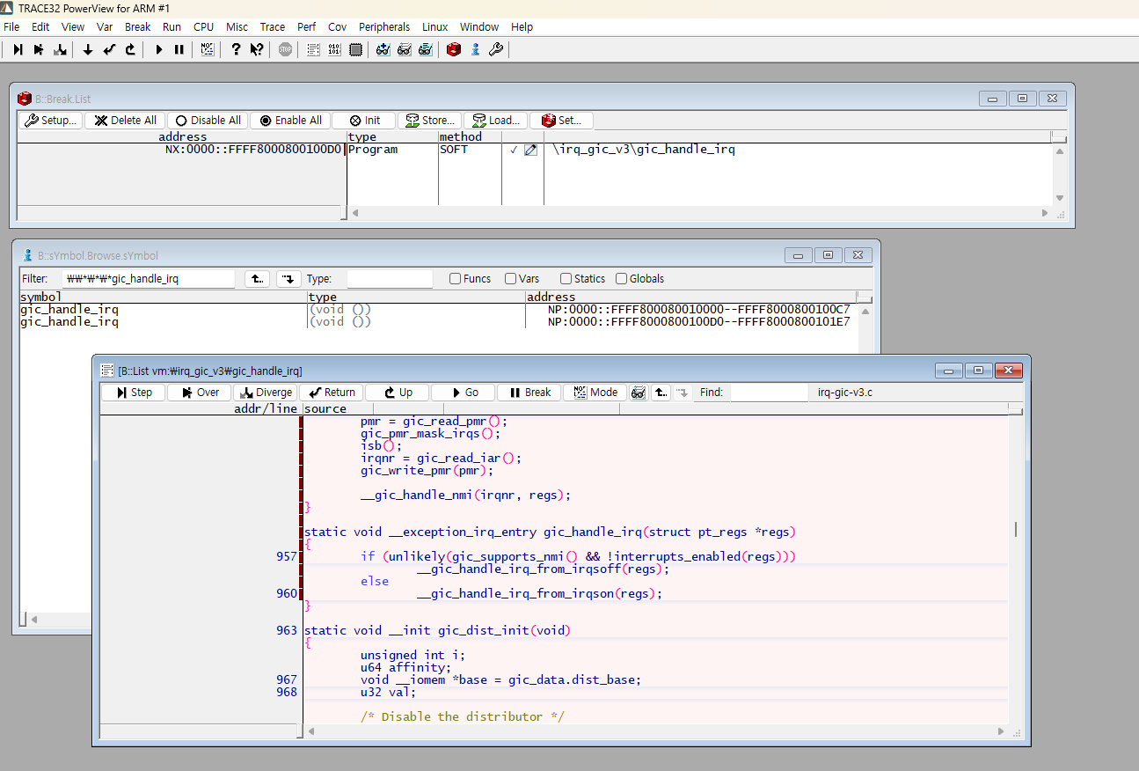Open the Peripherals menu
This screenshot has width=1139, height=771.
click(384, 27)
